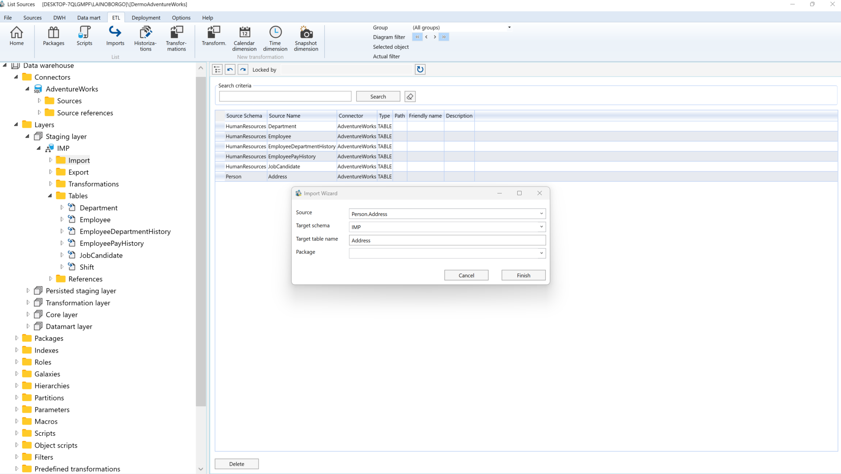
Task: Jump to first diagram filter
Action: point(417,37)
